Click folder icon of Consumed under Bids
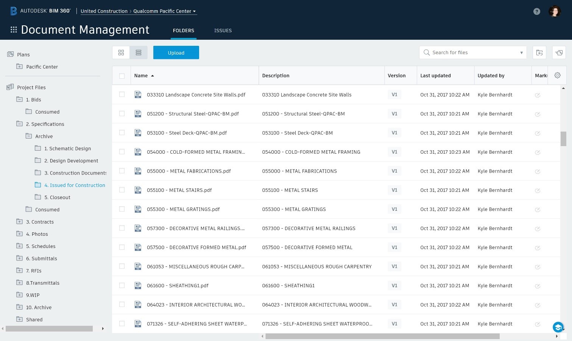This screenshot has width=572, height=341. coord(29,111)
